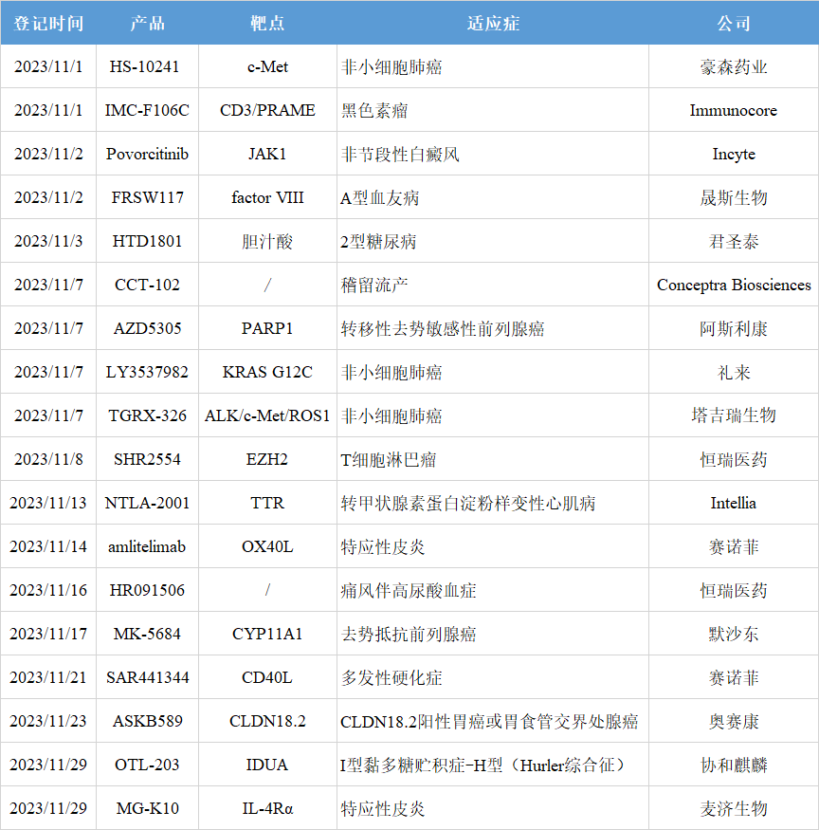Click the Conceptra Biosciences company cell
This screenshot has height=830, width=819.
[734, 286]
